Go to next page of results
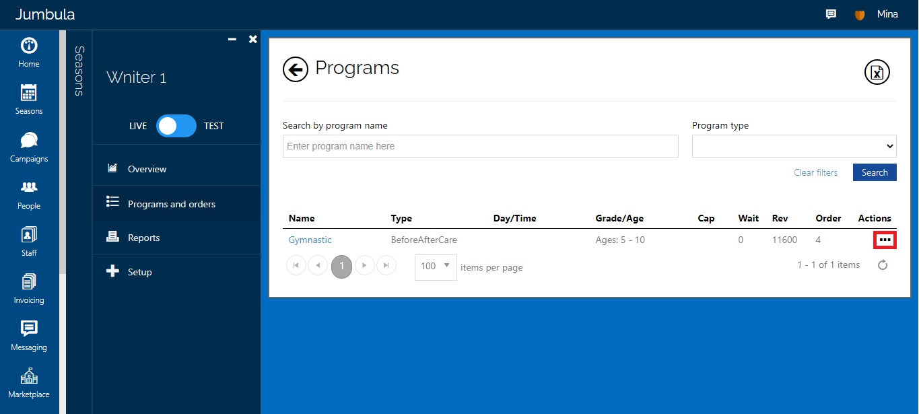Viewport: 919px width, 414px height. tap(364, 265)
